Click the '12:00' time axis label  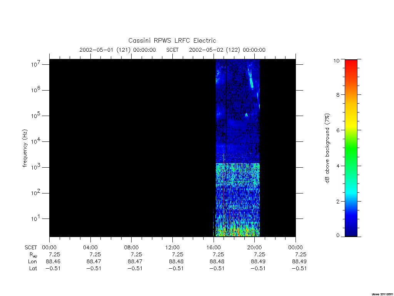tap(172, 247)
